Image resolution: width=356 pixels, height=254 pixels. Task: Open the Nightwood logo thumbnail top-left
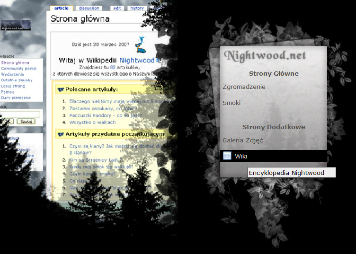16,25
